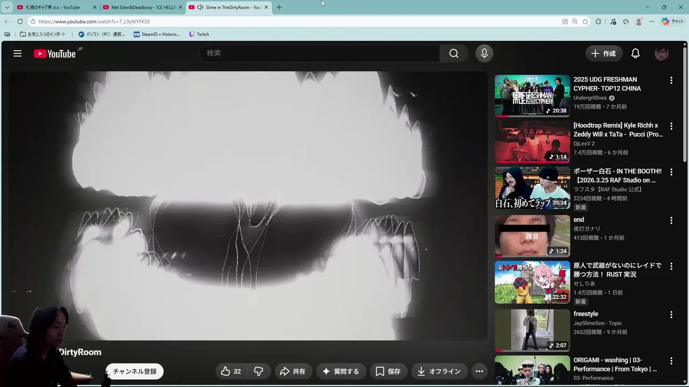Open title 原人で武器がないのにレイドで勝つ方法
Viewport: 689px width, 387px height.
point(617,270)
